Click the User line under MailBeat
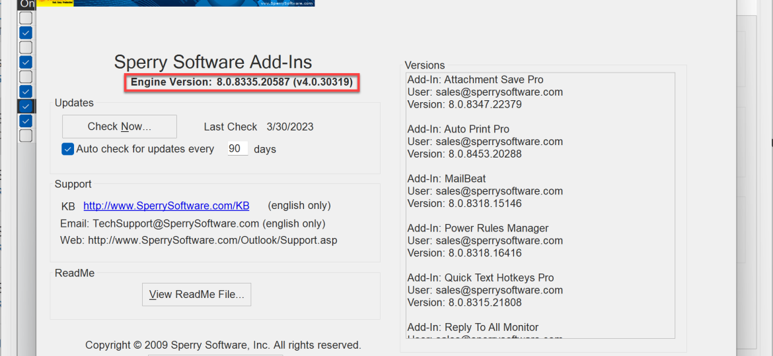The image size is (773, 356). point(485,191)
